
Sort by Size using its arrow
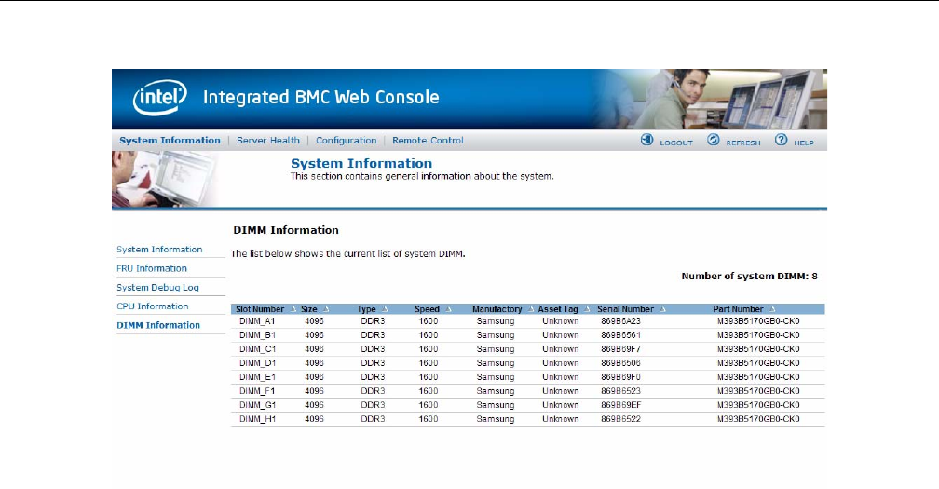pyautogui.click(x=326, y=309)
